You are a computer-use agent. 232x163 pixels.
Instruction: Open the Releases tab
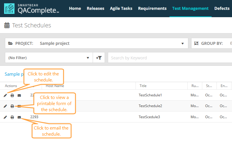(95, 8)
